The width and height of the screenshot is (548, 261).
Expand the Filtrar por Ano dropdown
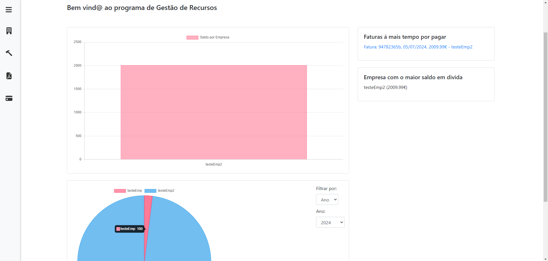(x=327, y=199)
